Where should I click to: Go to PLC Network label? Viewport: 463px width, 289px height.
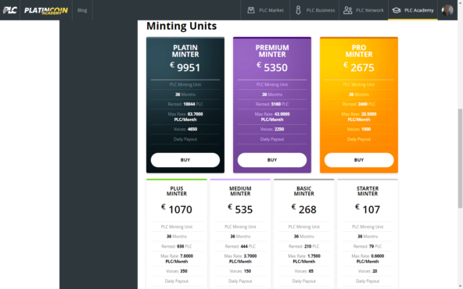coord(370,10)
